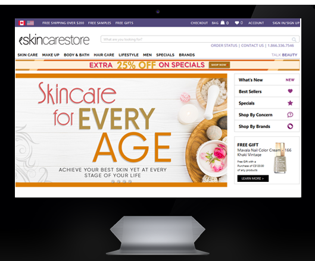The height and width of the screenshot is (261, 315).
Task: Open the Talk Beauty link
Action: click(x=284, y=55)
